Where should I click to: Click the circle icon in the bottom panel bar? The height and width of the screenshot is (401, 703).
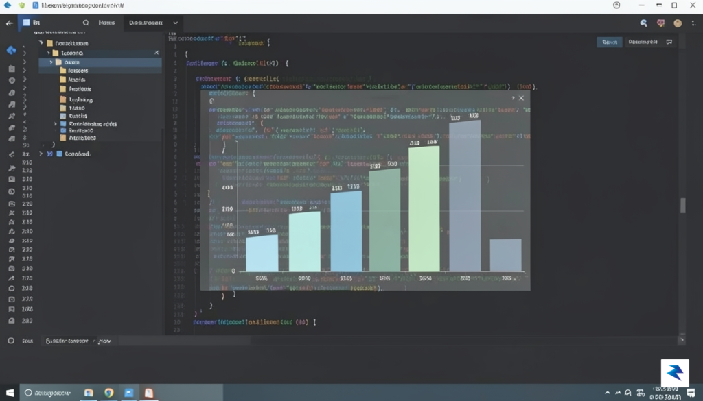click(x=11, y=341)
